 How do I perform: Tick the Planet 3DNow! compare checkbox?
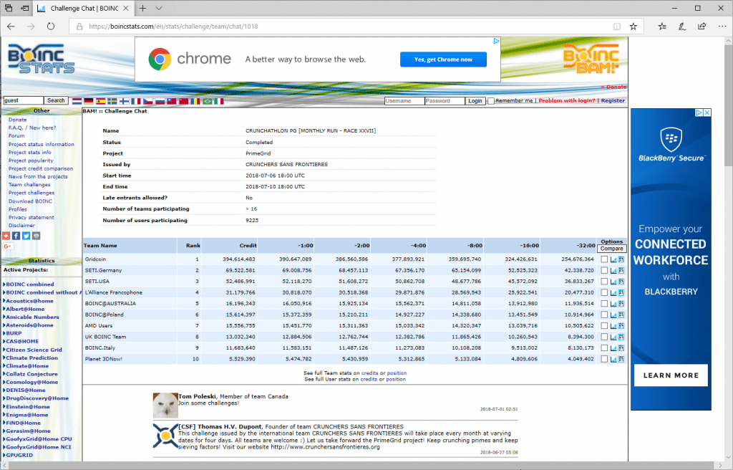[x=604, y=359]
